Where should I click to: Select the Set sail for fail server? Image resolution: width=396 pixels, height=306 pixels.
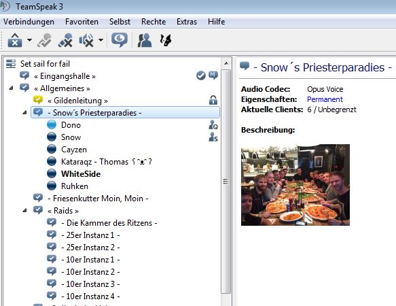[x=45, y=64]
